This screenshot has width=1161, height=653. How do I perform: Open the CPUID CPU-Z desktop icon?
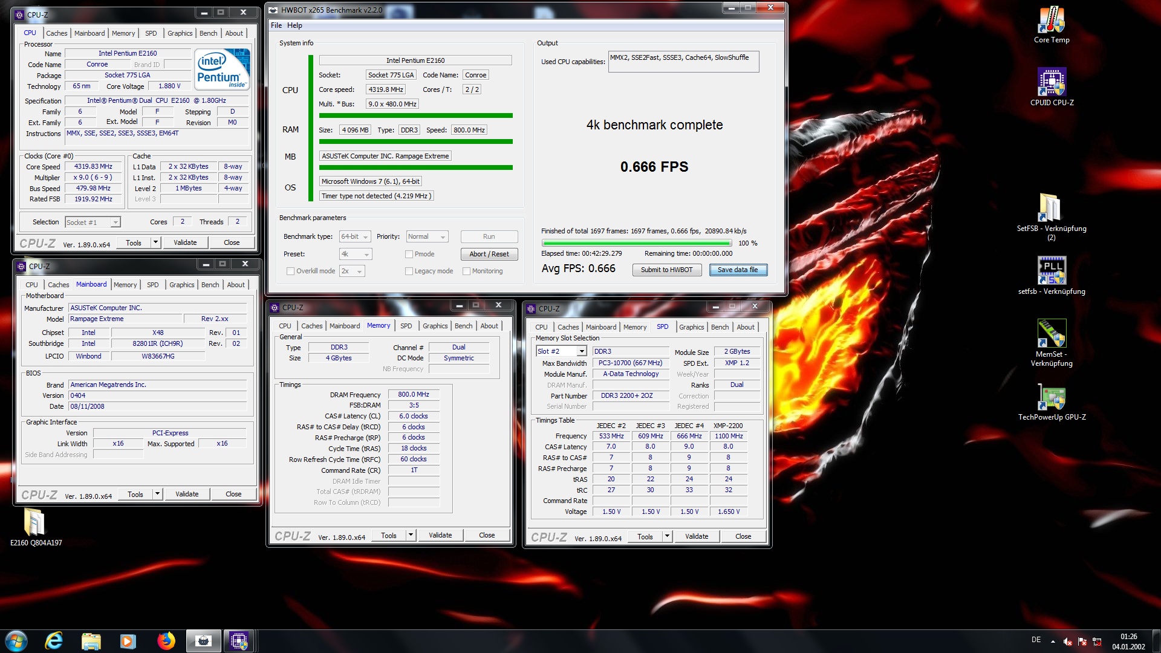(1052, 87)
